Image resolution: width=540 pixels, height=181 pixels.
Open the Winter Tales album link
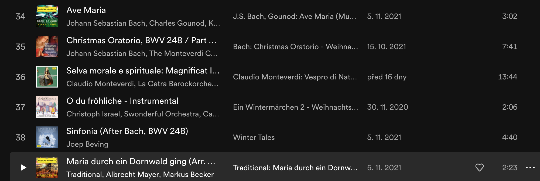point(254,137)
